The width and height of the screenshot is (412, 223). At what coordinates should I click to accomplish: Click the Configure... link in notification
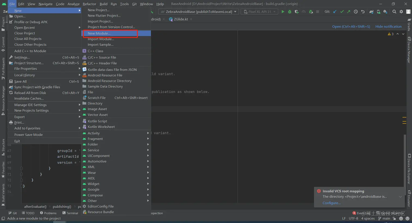(x=331, y=203)
